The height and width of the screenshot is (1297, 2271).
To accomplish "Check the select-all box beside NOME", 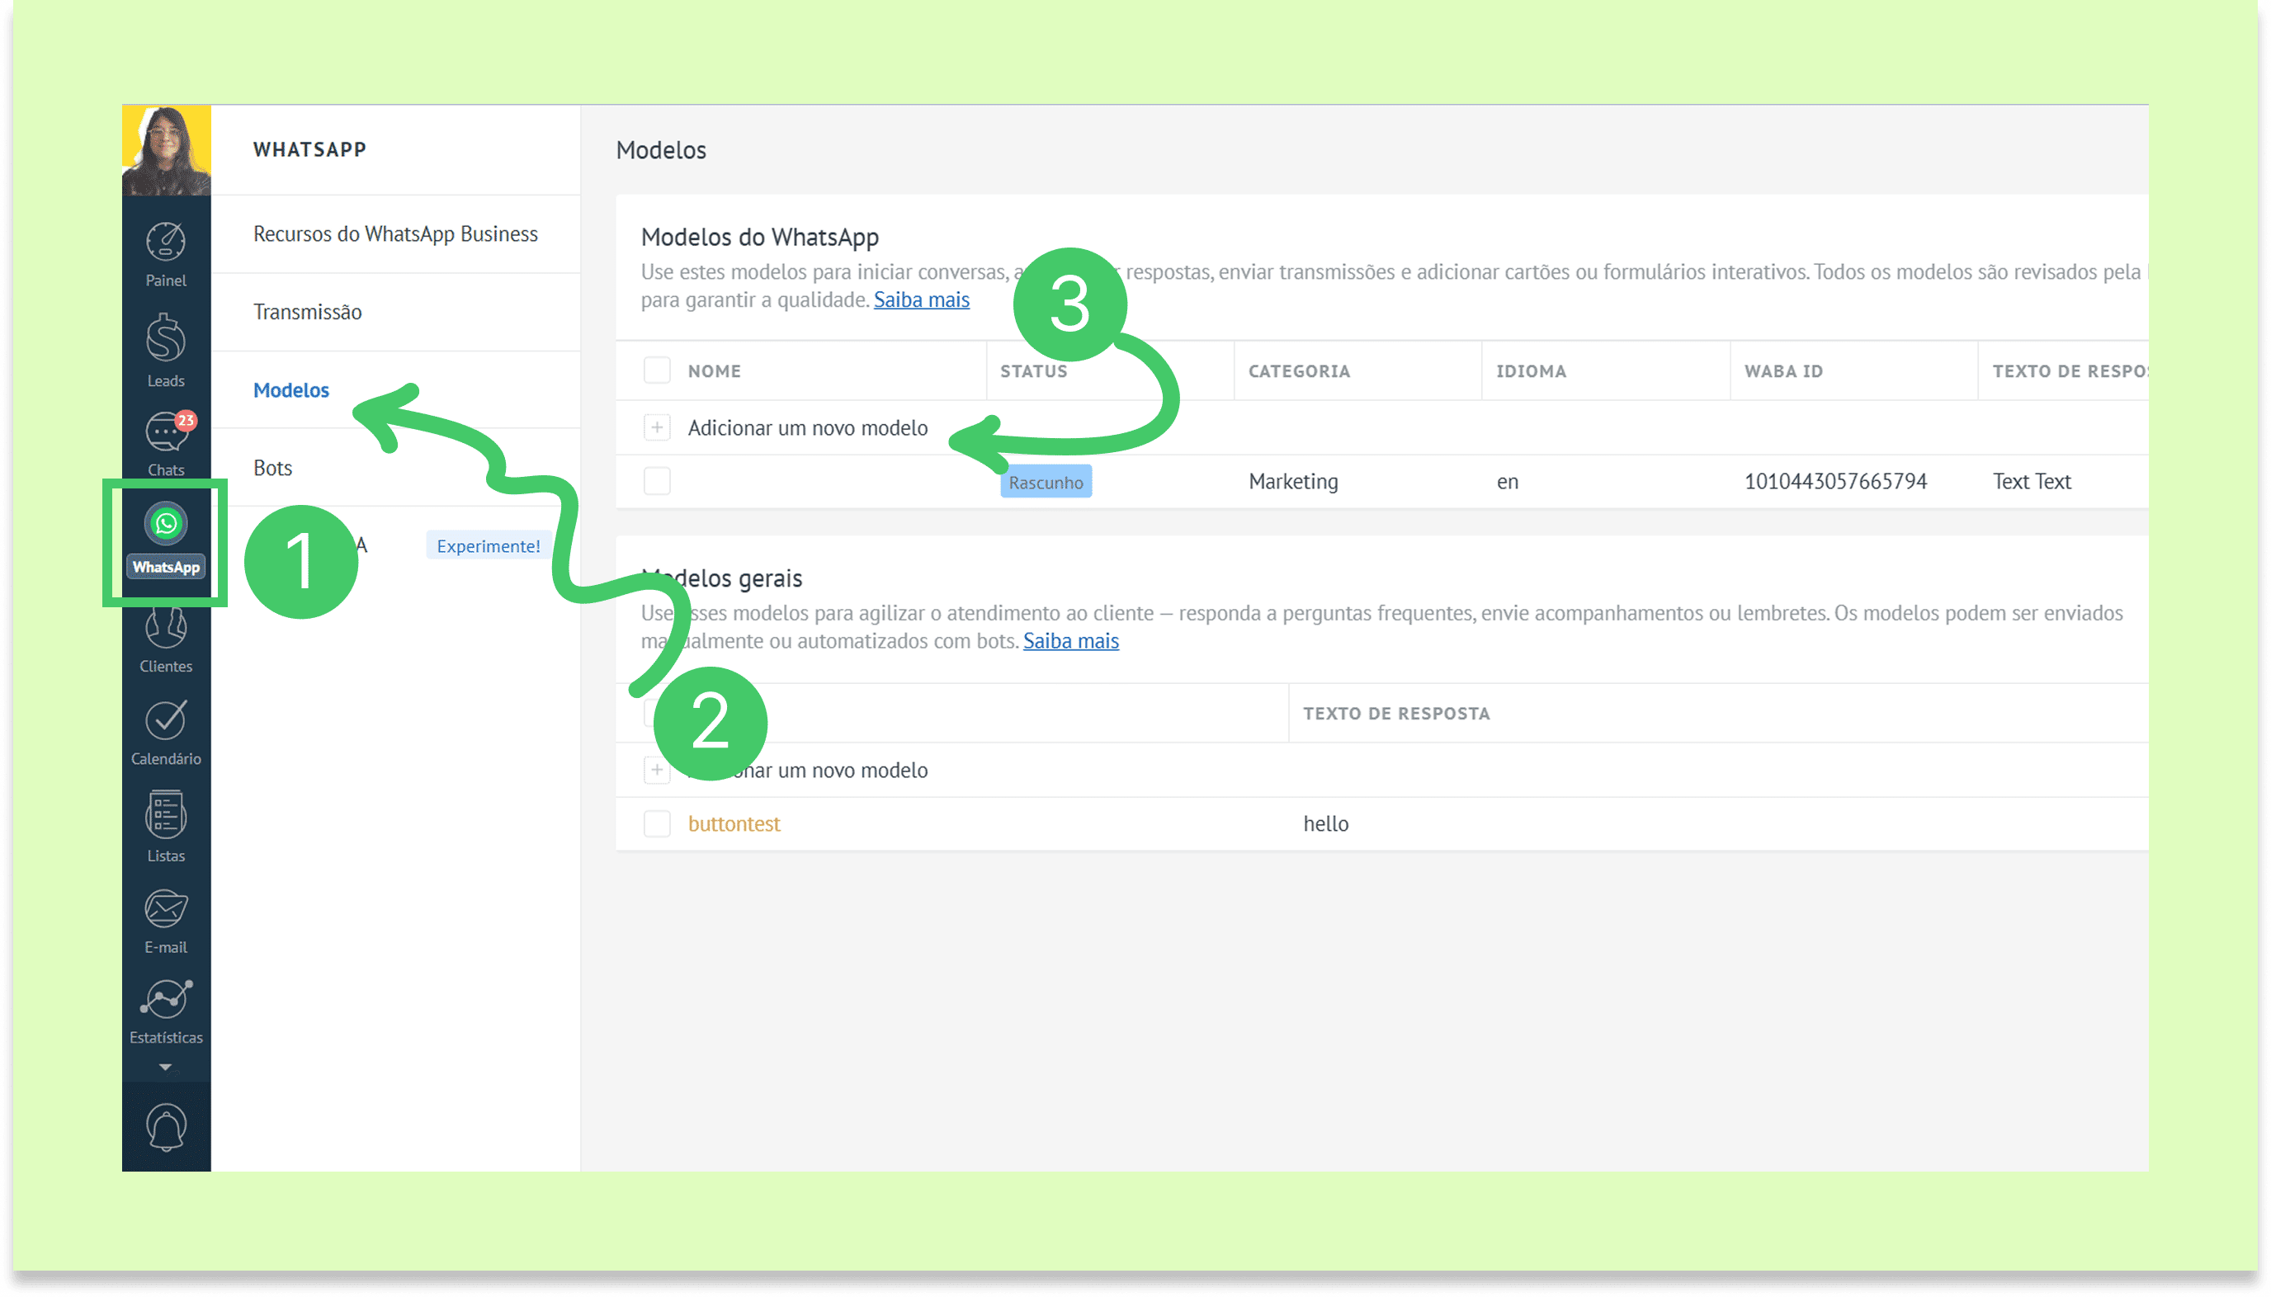I will [657, 370].
